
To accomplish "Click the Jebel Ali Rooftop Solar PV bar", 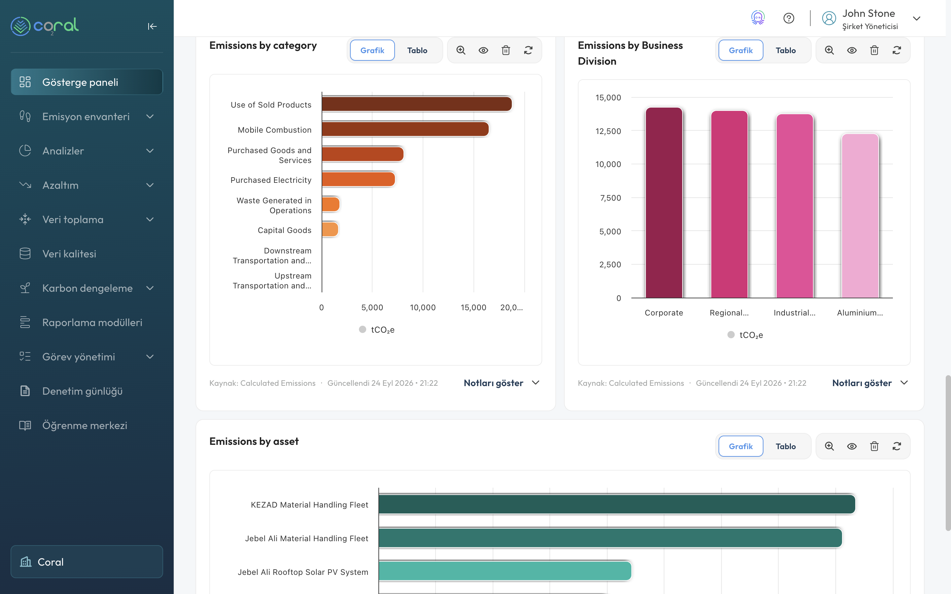I will coord(505,571).
